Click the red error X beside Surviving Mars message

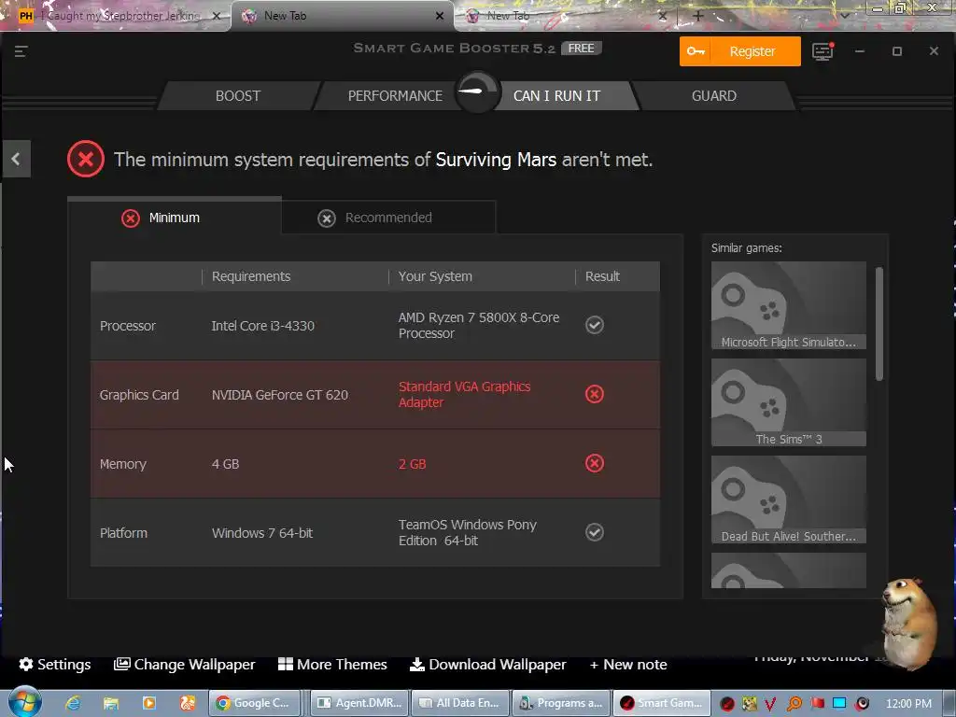(86, 159)
